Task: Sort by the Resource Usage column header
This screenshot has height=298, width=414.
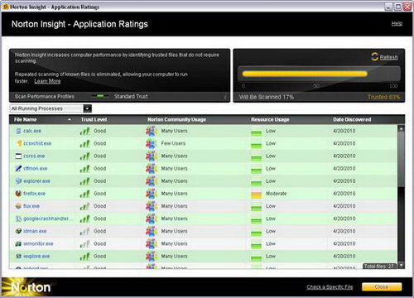Action: tap(270, 119)
